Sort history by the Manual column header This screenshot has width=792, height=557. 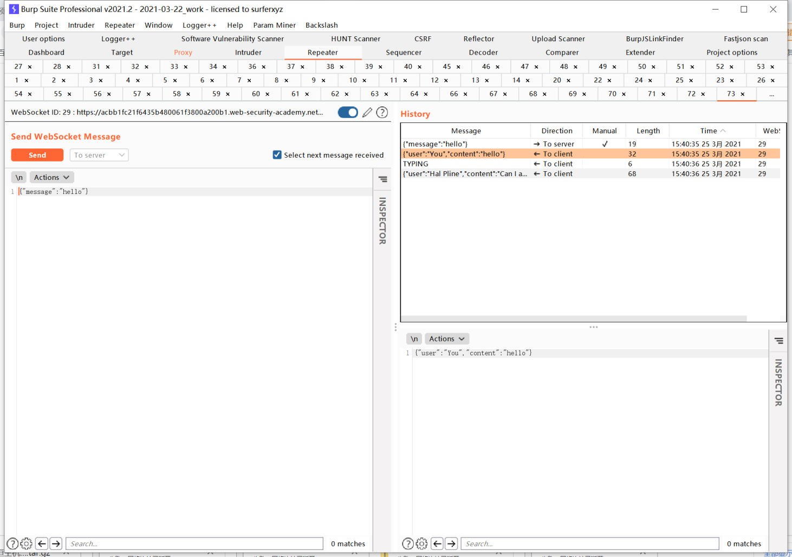[x=605, y=131]
